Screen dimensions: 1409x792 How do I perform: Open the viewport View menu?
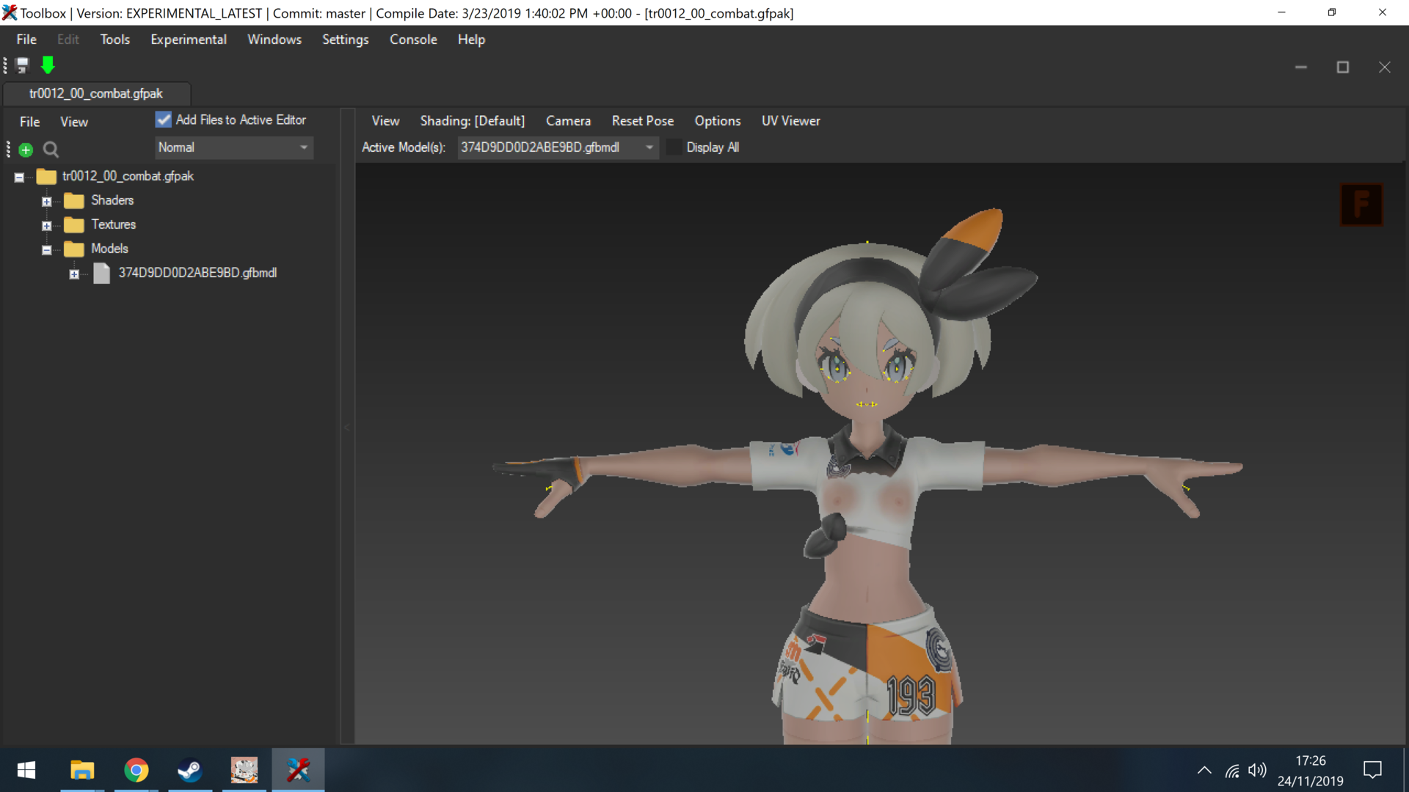click(385, 121)
